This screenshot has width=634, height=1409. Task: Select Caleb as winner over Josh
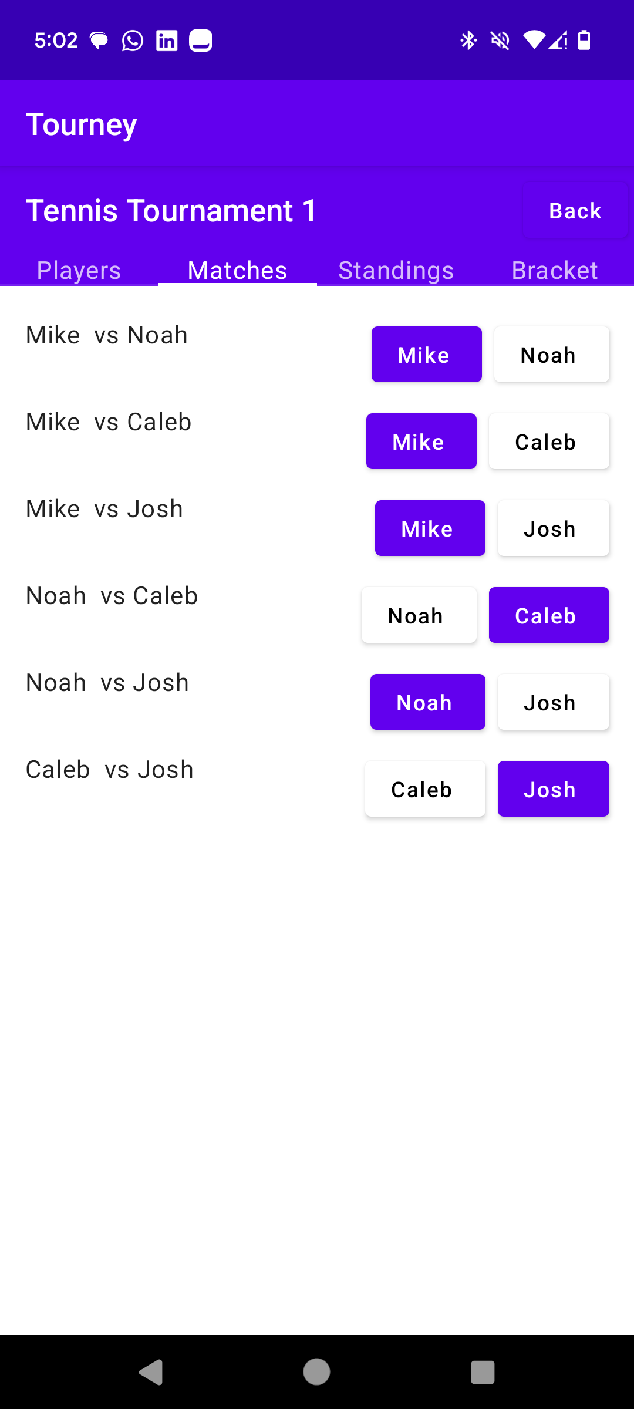424,789
